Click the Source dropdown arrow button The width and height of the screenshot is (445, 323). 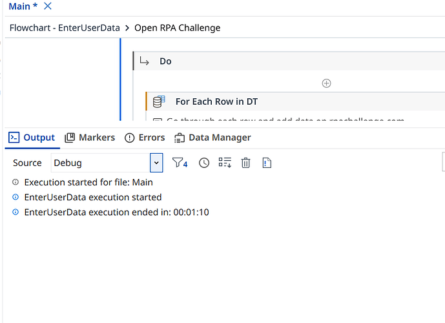156,163
